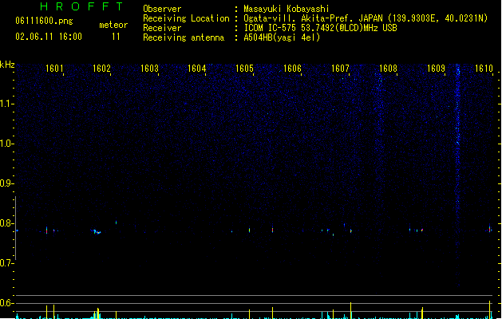This screenshot has height=319, width=502.
Task: Click the meteor count value 11
Action: click(x=116, y=37)
